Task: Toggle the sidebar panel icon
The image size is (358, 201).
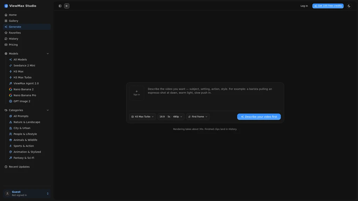Action: (60, 6)
